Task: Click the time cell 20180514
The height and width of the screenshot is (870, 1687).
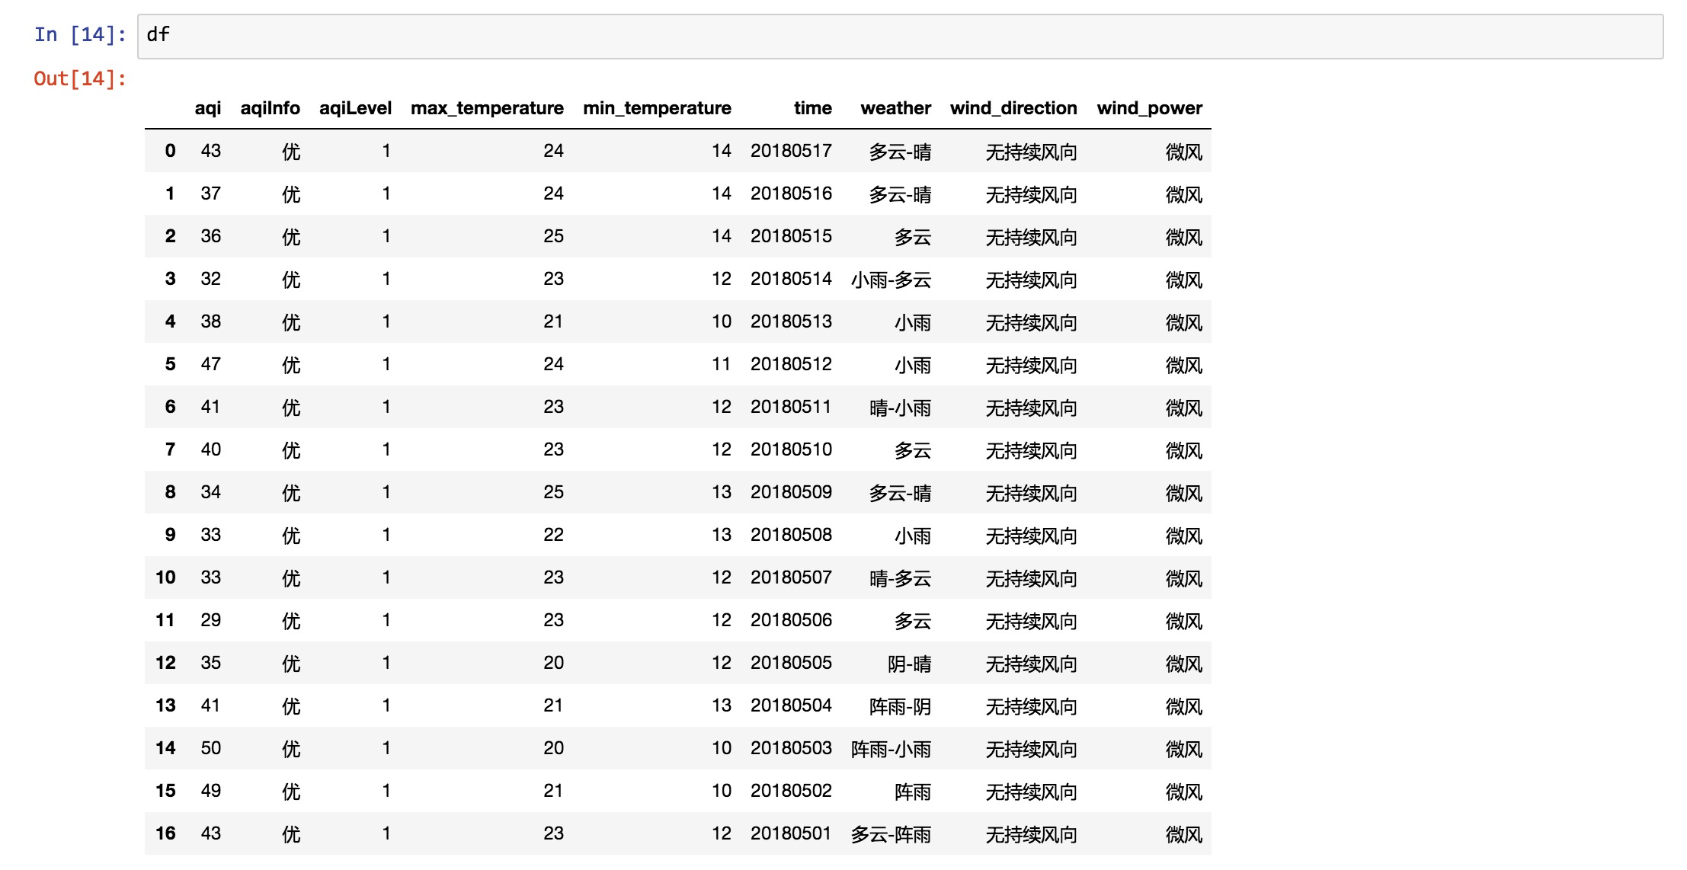Action: click(791, 279)
